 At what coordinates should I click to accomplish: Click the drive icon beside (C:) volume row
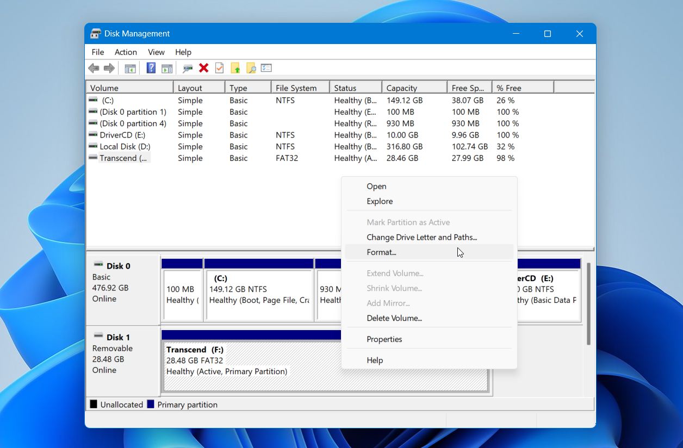[x=93, y=100]
